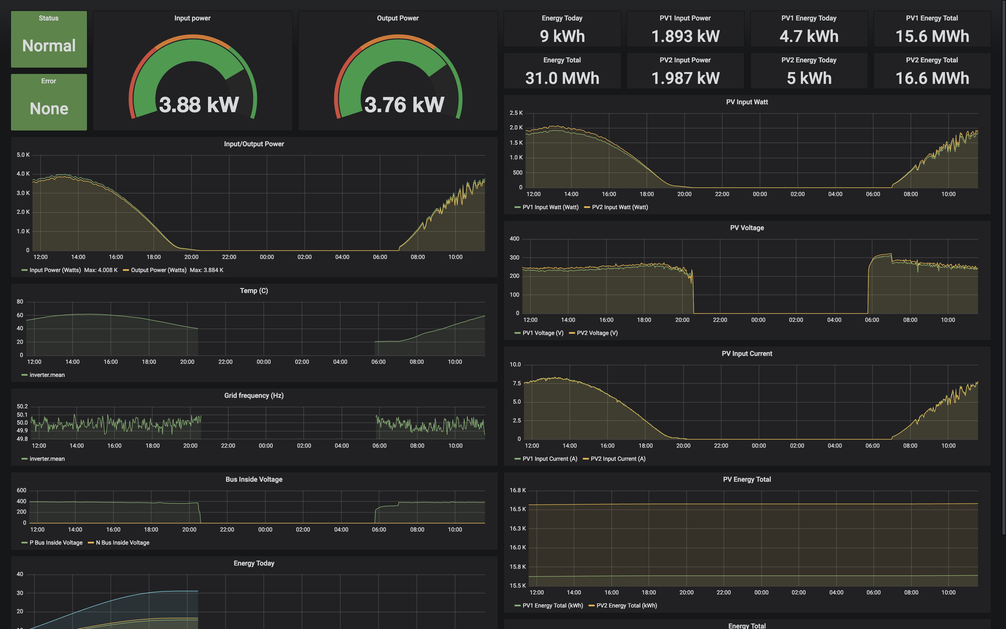Viewport: 1006px width, 629px height.
Task: Click the 15.6 MWh PV1 total value
Action: click(932, 37)
